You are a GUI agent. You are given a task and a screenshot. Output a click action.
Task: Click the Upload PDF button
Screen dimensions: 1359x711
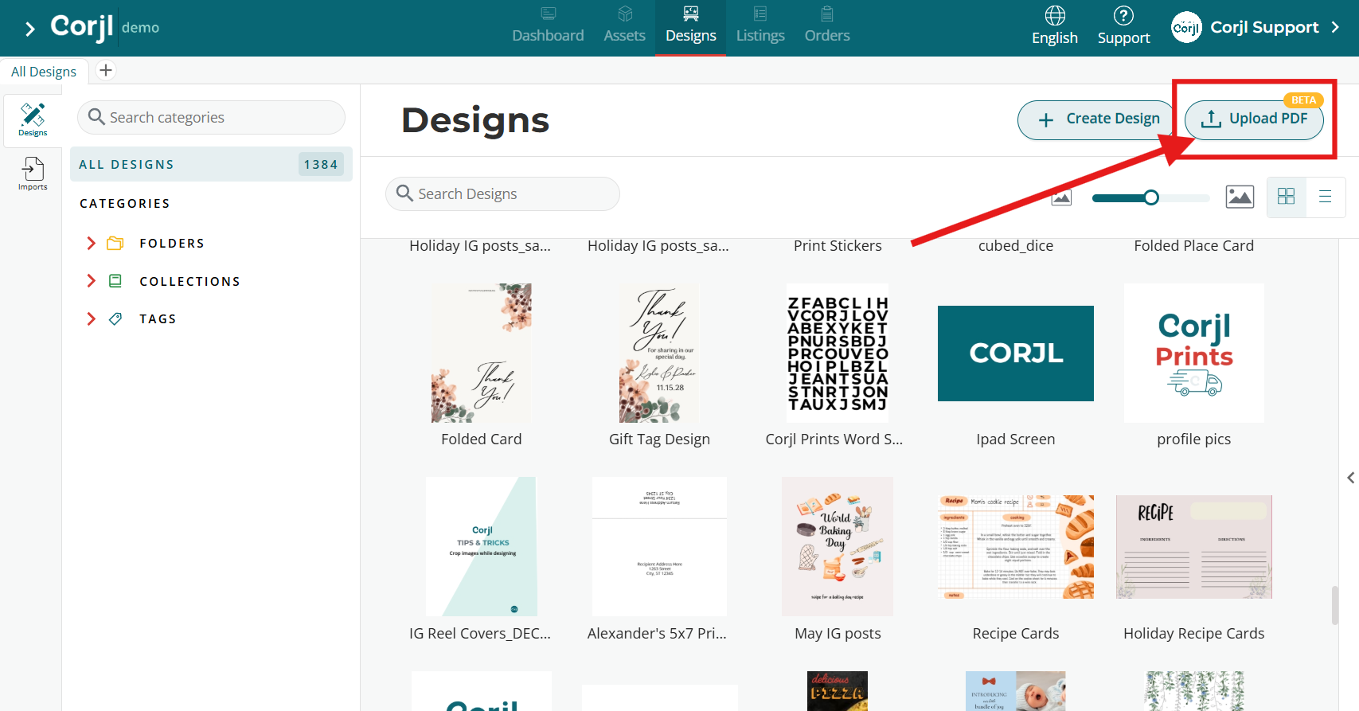coord(1254,119)
